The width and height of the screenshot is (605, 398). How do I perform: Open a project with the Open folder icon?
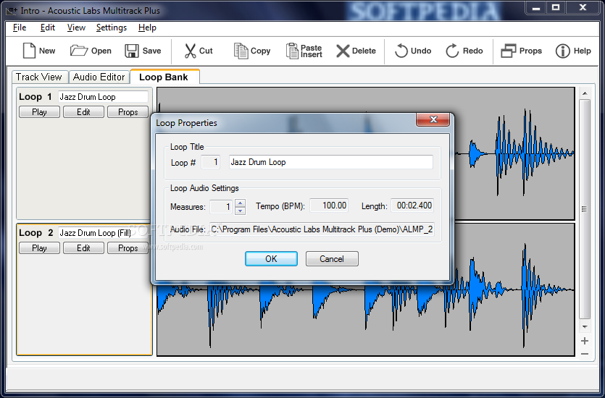[x=79, y=51]
